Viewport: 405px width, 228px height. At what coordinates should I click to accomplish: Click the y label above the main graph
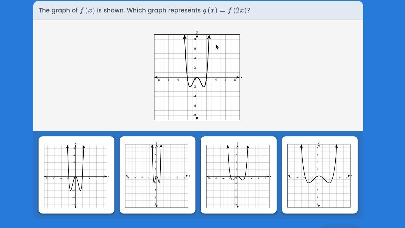pyautogui.click(x=197, y=32)
